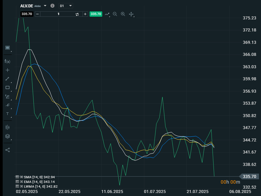Screen dimensions: 261x196
Task: Open the layers objects menu
Action: tap(7, 136)
